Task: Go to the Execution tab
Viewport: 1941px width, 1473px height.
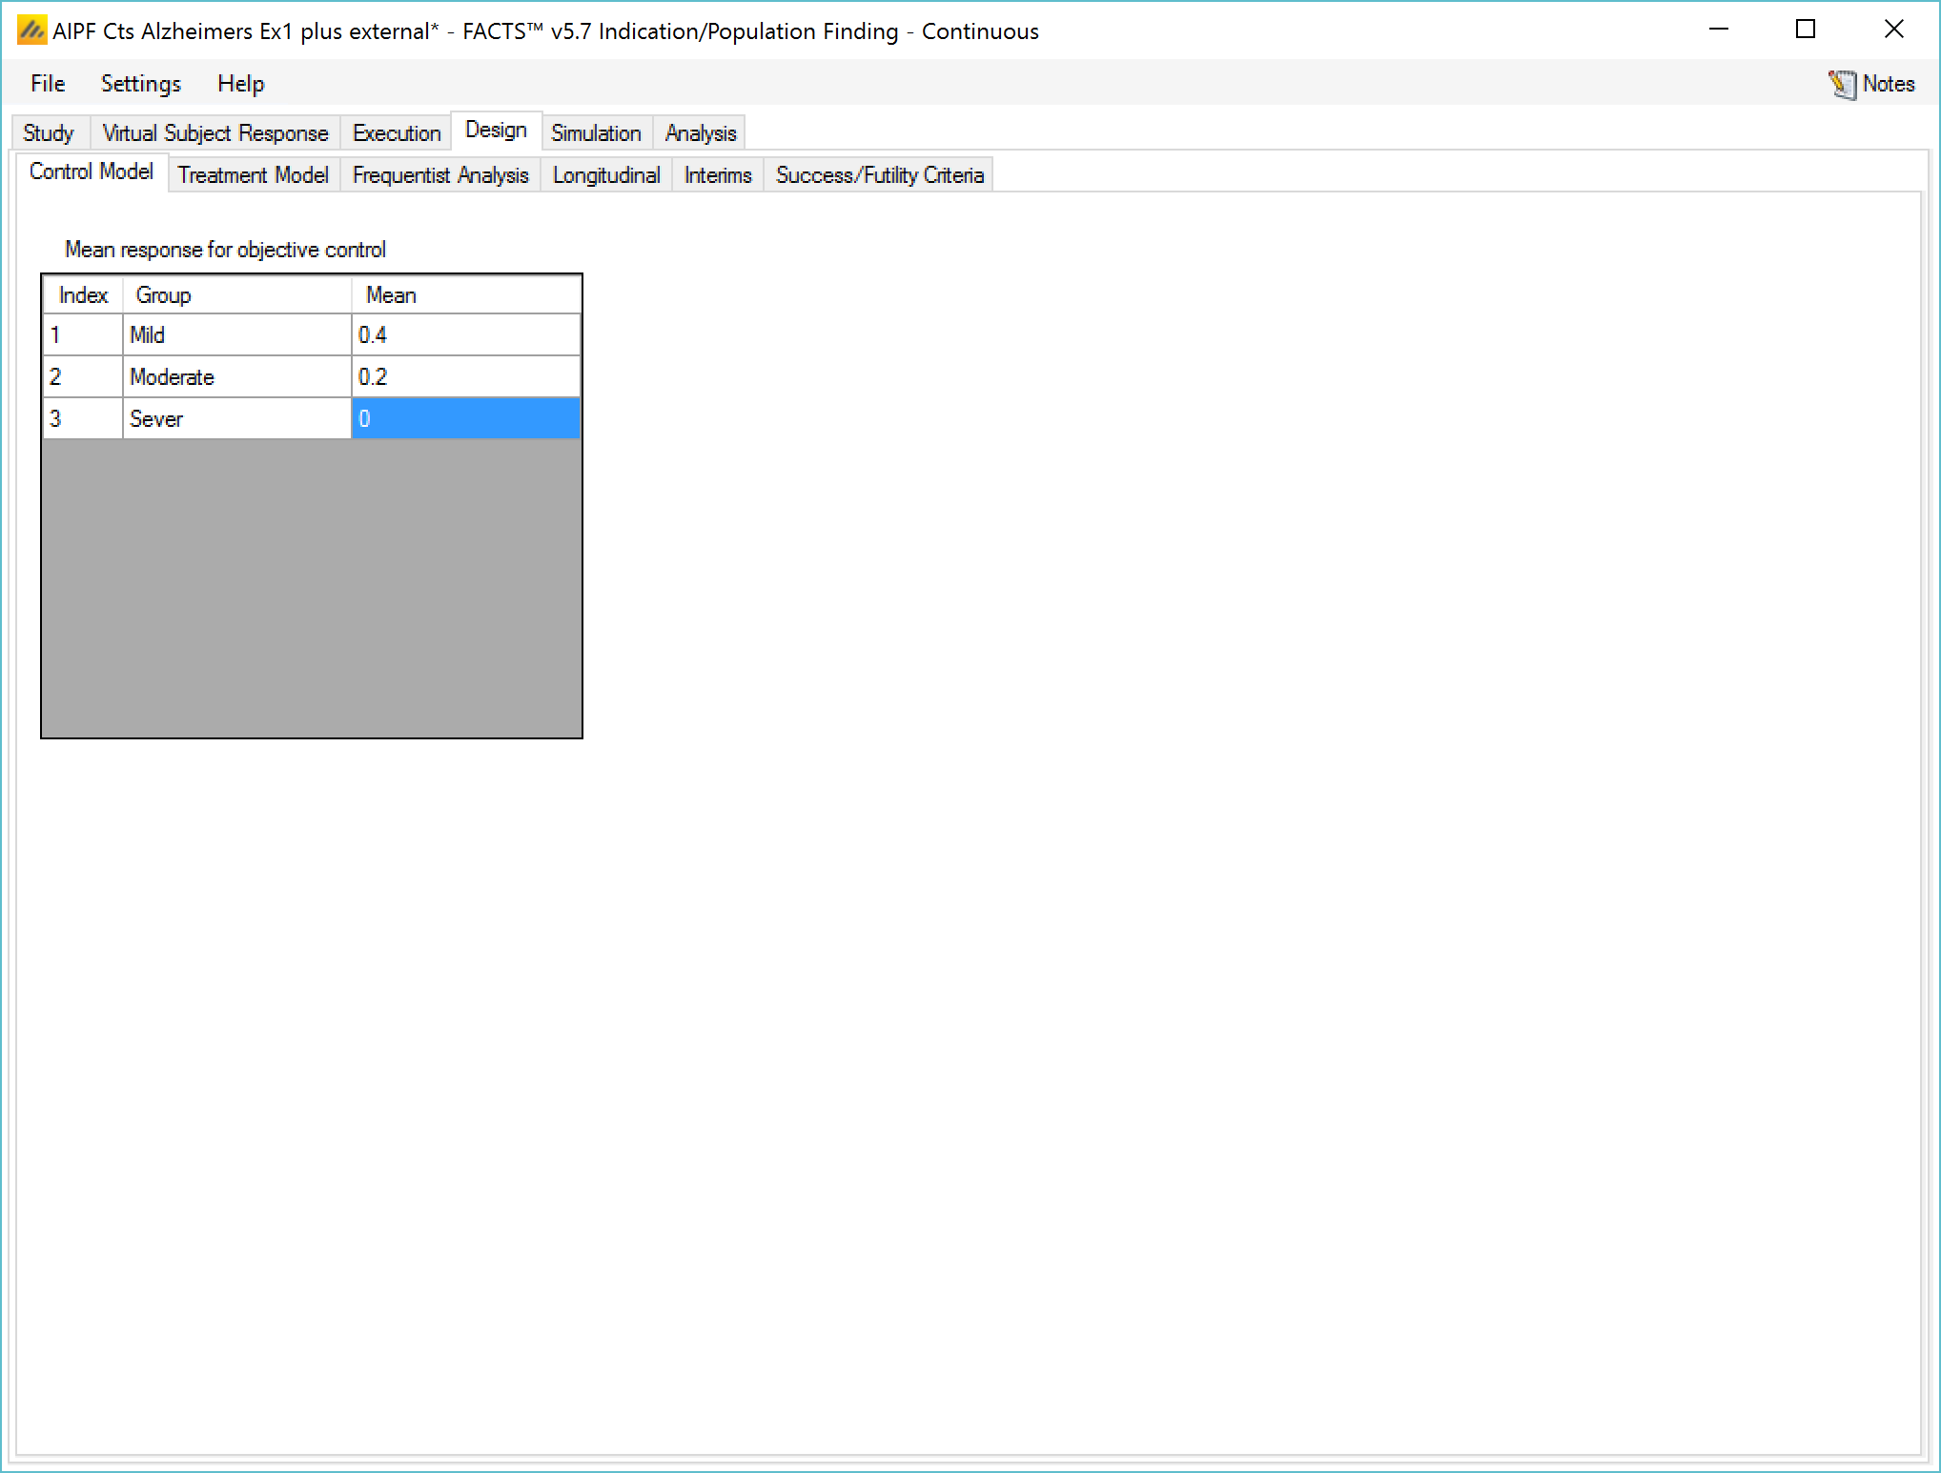Action: click(x=397, y=133)
